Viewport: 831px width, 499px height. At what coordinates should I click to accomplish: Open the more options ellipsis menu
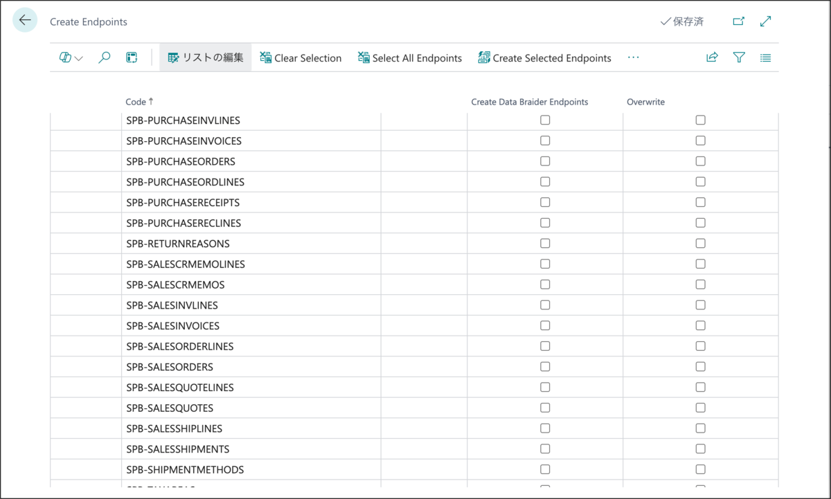pyautogui.click(x=633, y=58)
